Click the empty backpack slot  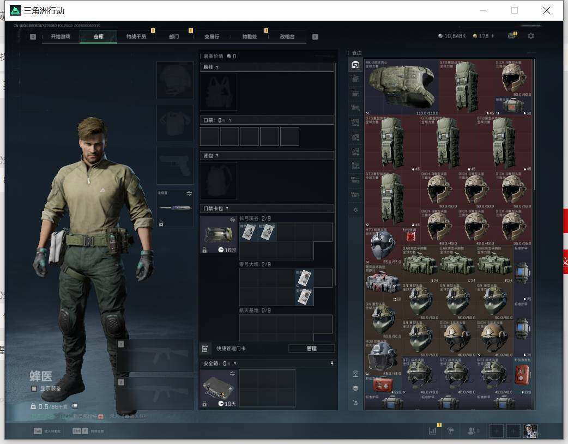(219, 181)
